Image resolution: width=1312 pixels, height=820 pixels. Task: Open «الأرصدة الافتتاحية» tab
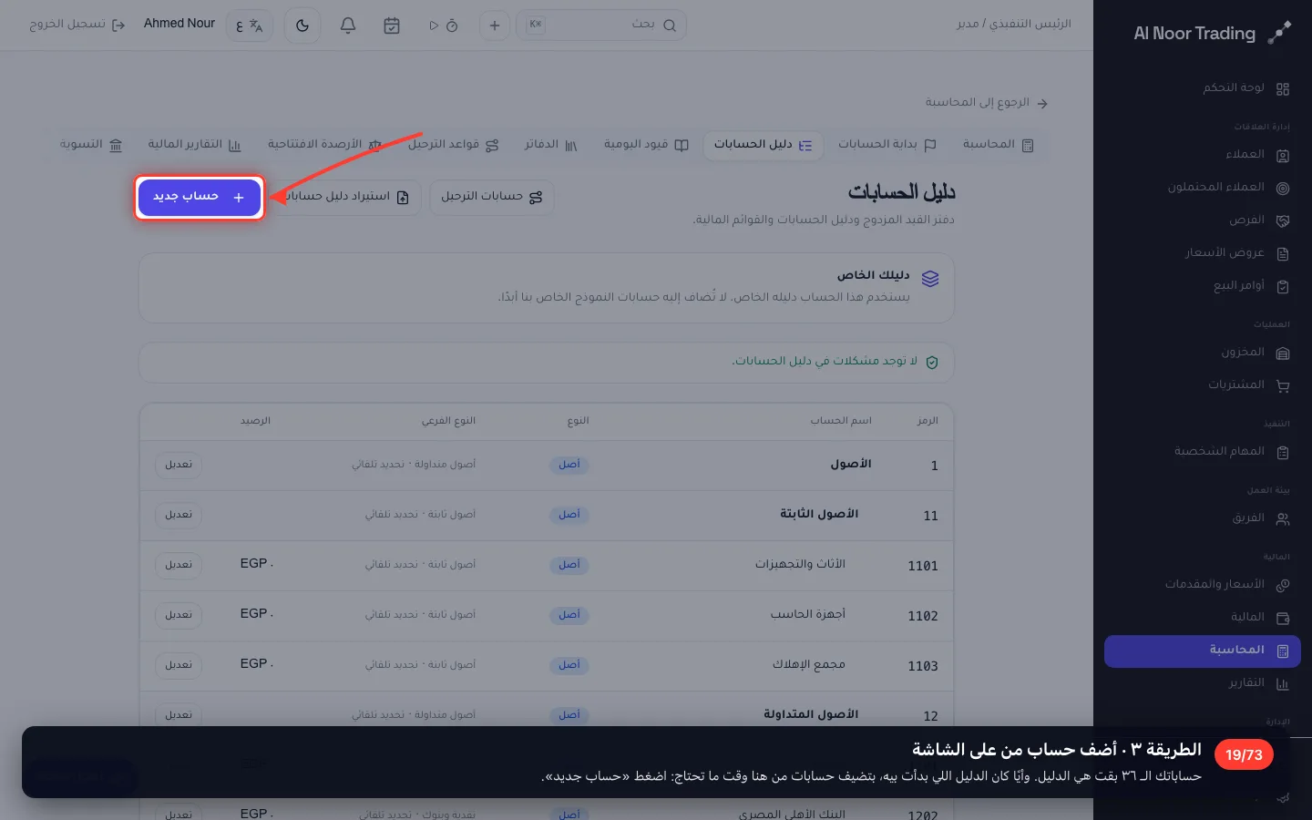(x=324, y=145)
